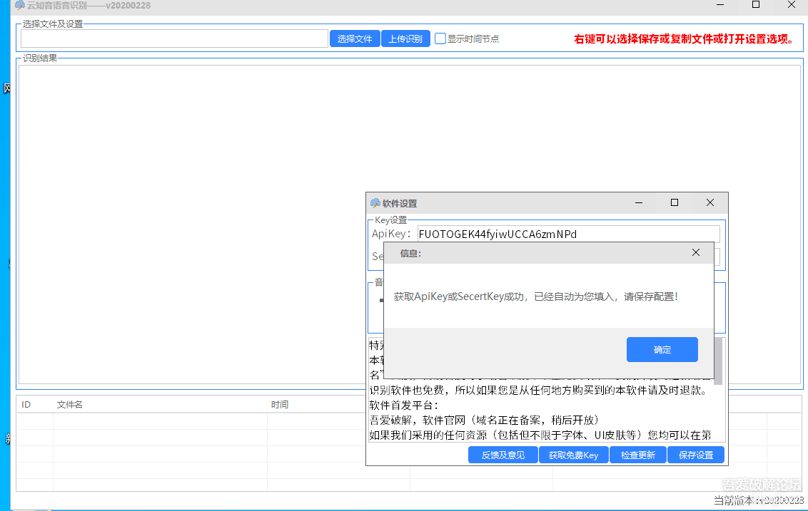This screenshot has width=808, height=511.
Task: Close the 信息 message dialog
Action: tap(696, 253)
